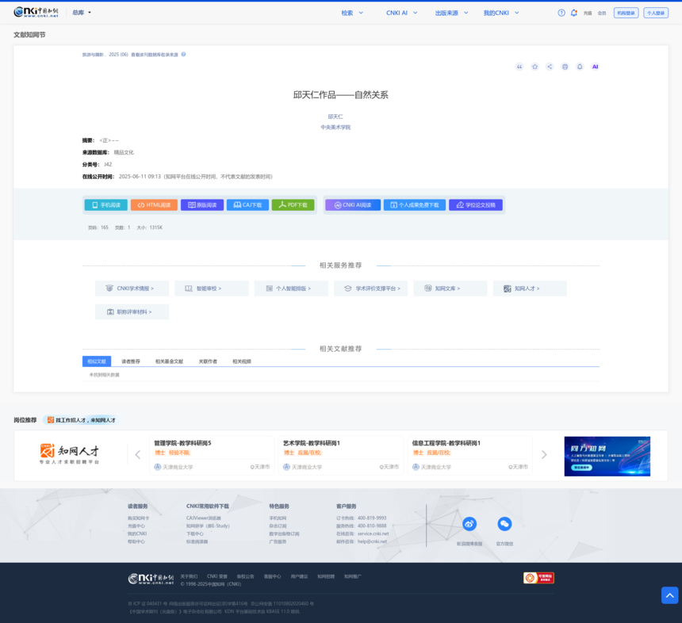Image resolution: width=682 pixels, height=623 pixels.
Task: Switch to the 相关基金文献 tab
Action: coord(169,361)
